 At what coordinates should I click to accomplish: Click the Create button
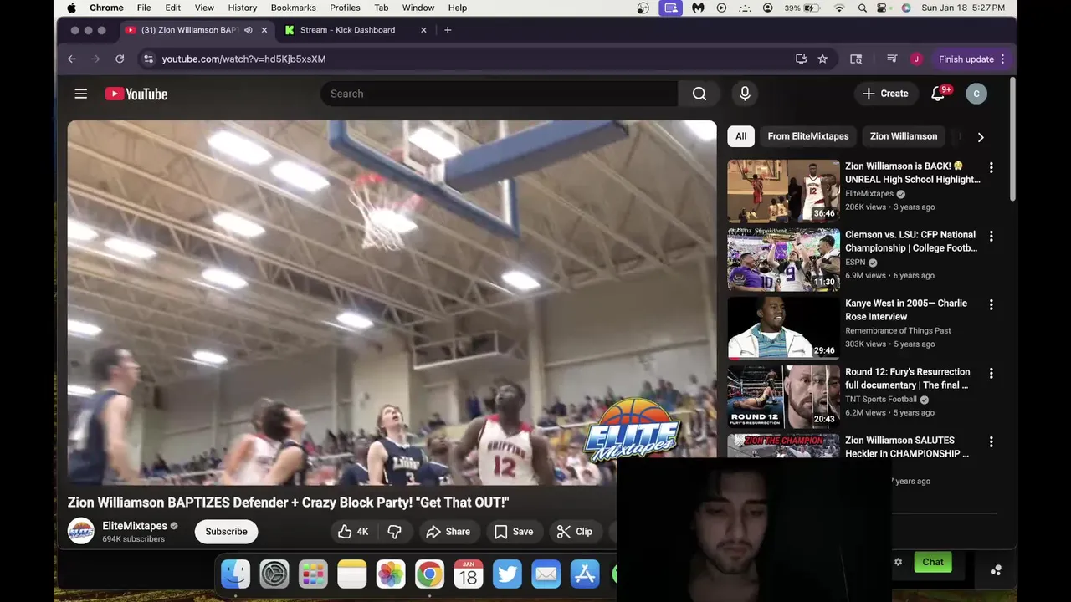(x=885, y=94)
